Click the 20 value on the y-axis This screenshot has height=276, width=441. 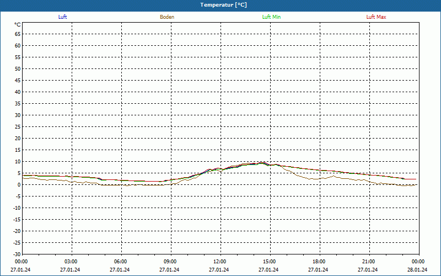click(x=18, y=139)
